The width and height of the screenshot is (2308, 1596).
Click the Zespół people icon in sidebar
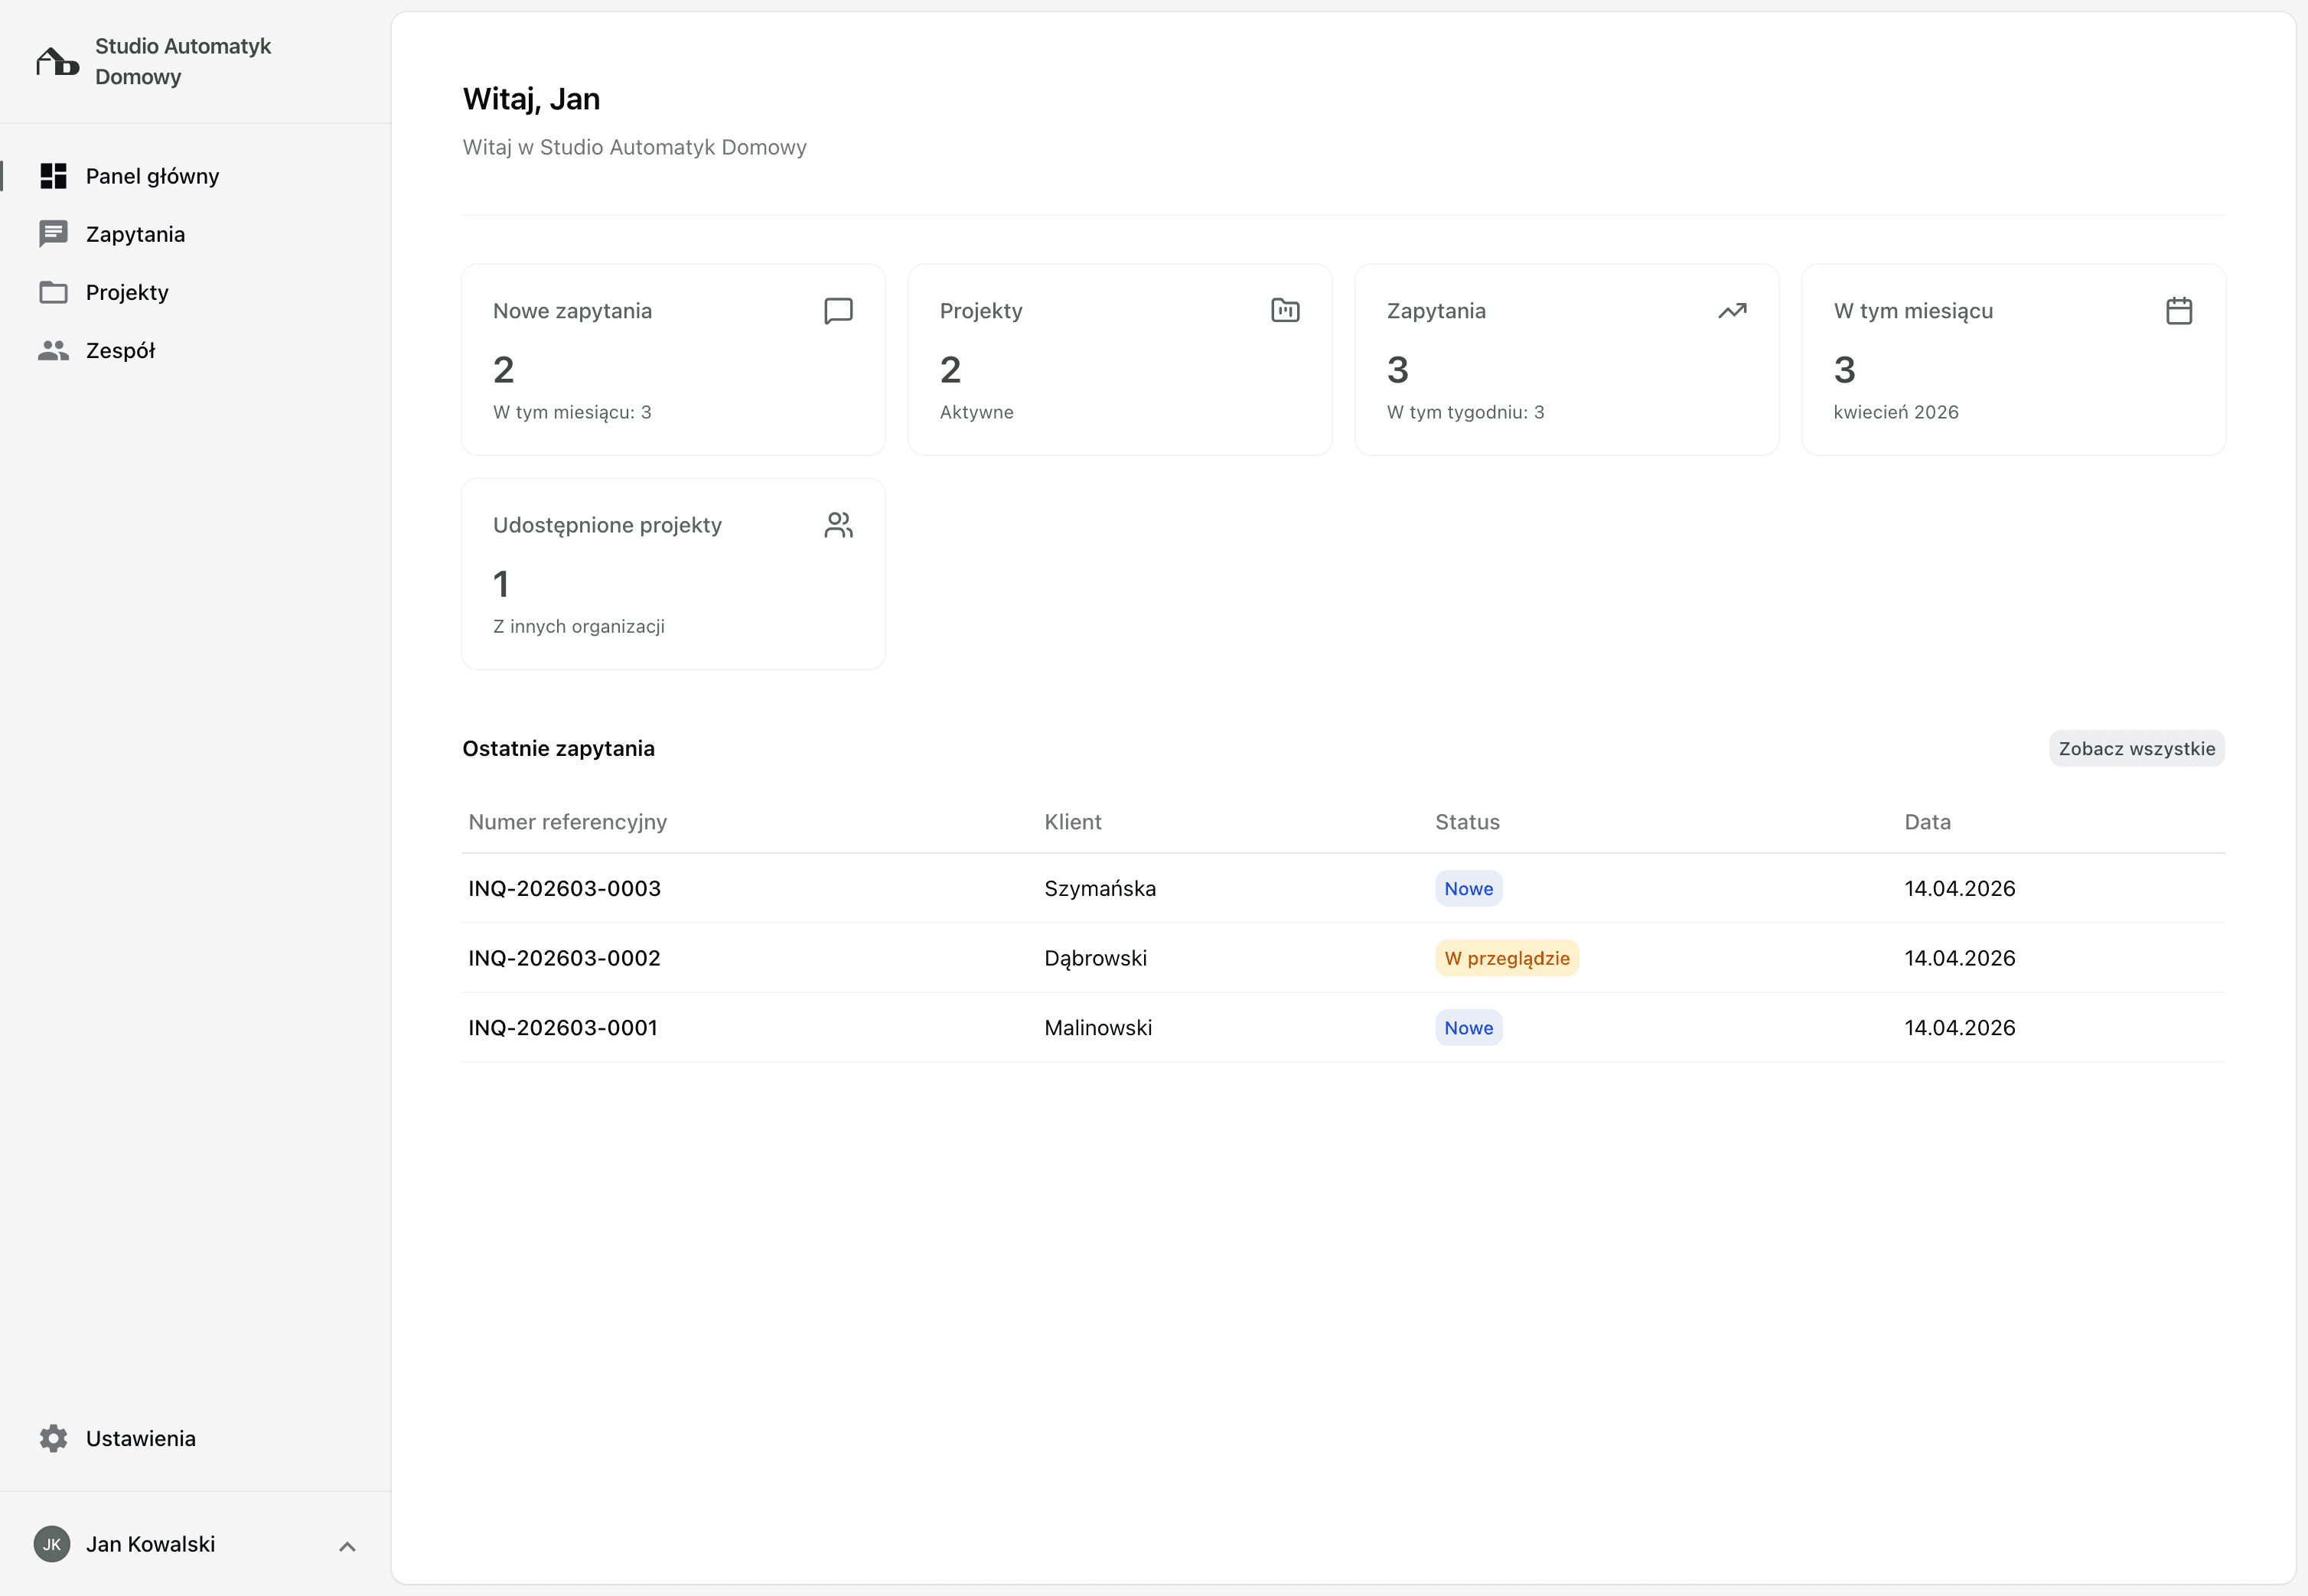click(x=53, y=350)
